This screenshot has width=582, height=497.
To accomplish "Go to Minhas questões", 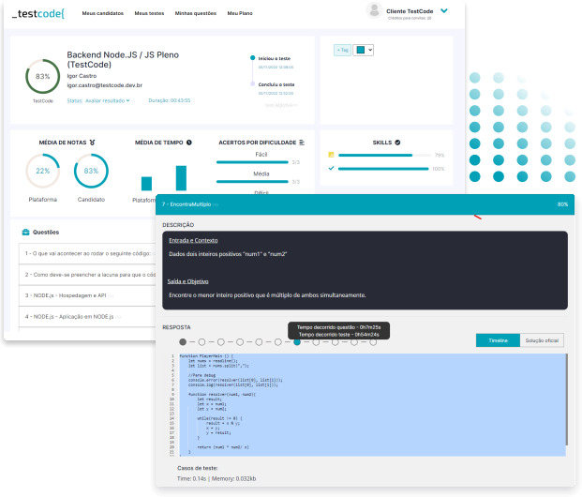I will pyautogui.click(x=194, y=14).
